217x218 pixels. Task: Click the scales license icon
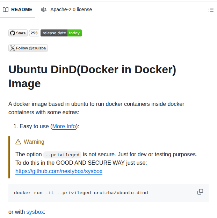[44, 9]
